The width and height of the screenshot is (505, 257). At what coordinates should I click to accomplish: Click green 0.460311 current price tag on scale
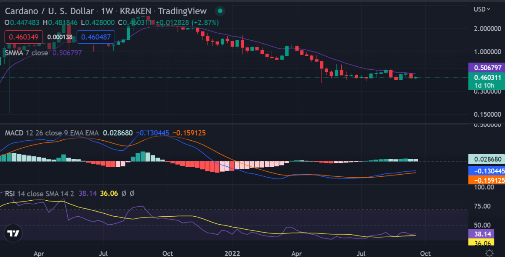tap(486, 77)
